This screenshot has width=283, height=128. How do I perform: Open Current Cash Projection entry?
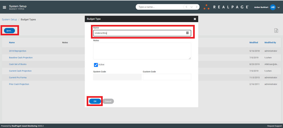click(20, 71)
